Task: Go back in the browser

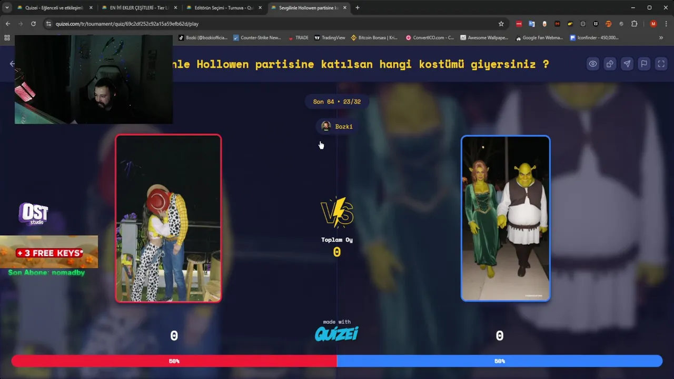Action: pyautogui.click(x=8, y=24)
